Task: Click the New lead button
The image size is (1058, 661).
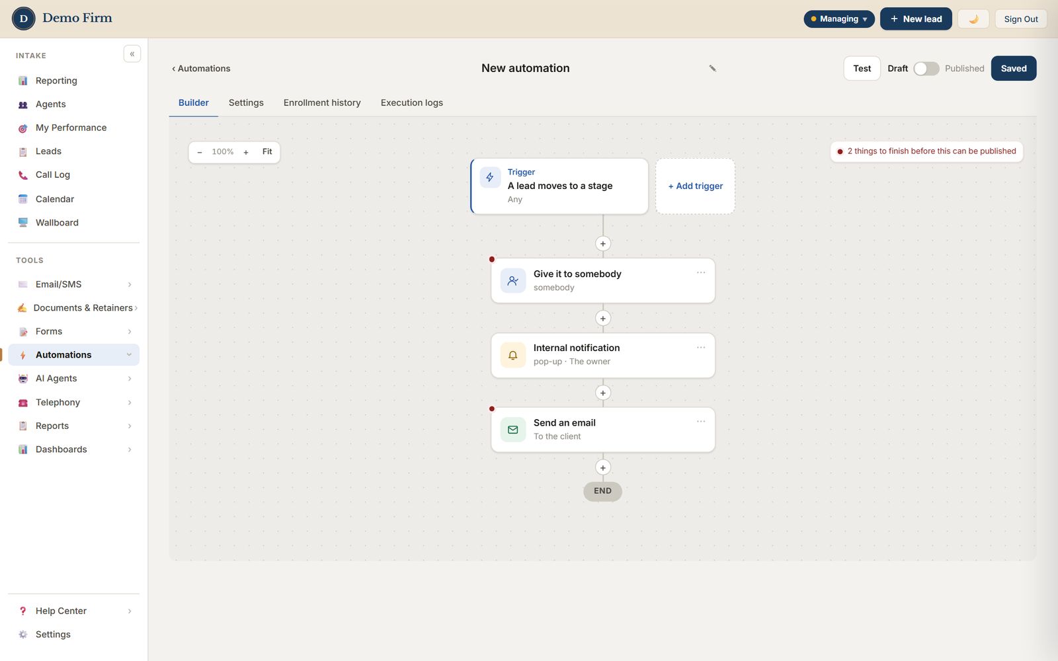Action: click(916, 19)
